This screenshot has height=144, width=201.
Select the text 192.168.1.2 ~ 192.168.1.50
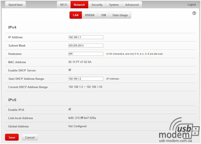(x=85, y=87)
